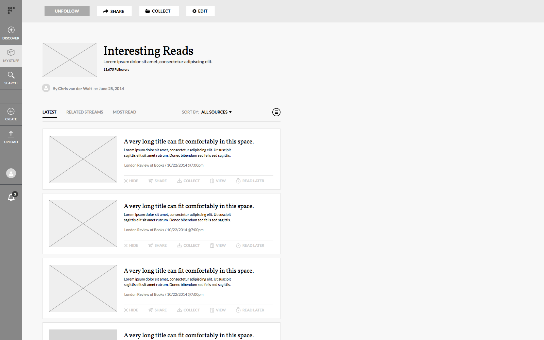Click second article's London Review of Books source
Viewport: 544px width, 340px height.
pyautogui.click(x=144, y=230)
